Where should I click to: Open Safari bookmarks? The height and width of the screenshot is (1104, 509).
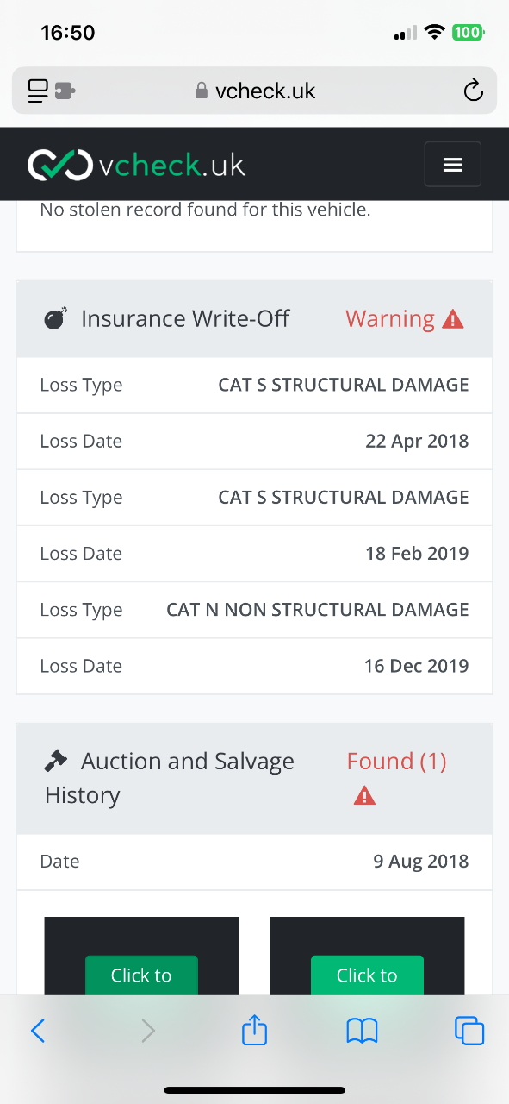click(x=362, y=1031)
